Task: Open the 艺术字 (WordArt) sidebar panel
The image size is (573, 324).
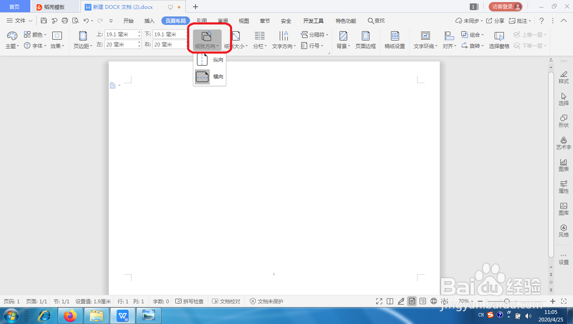Action: pyautogui.click(x=564, y=143)
